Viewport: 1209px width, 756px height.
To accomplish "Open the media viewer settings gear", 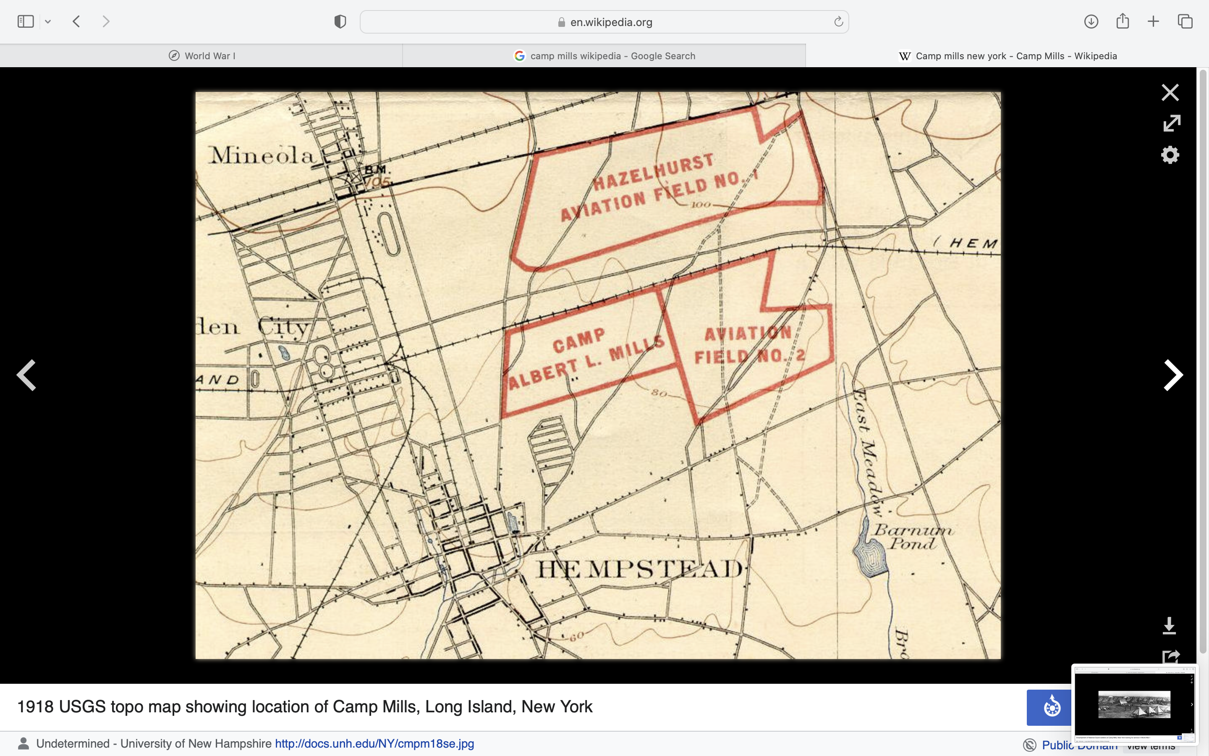I will click(x=1170, y=155).
